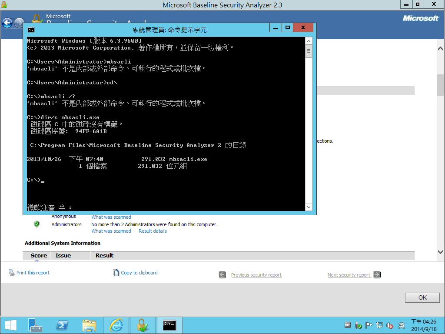Click the MBSA report scroll down arrow
Image resolution: width=445 pixels, height=334 pixels.
440,252
